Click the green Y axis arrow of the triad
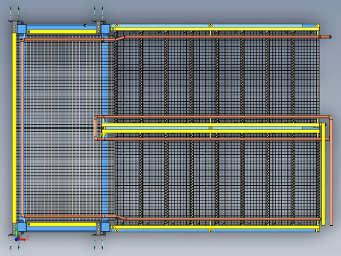 click(x=16, y=234)
